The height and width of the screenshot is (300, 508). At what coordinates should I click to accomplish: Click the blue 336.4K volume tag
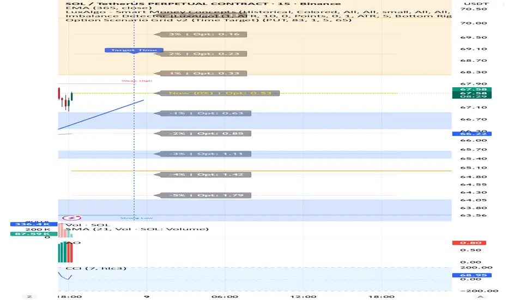click(34, 224)
